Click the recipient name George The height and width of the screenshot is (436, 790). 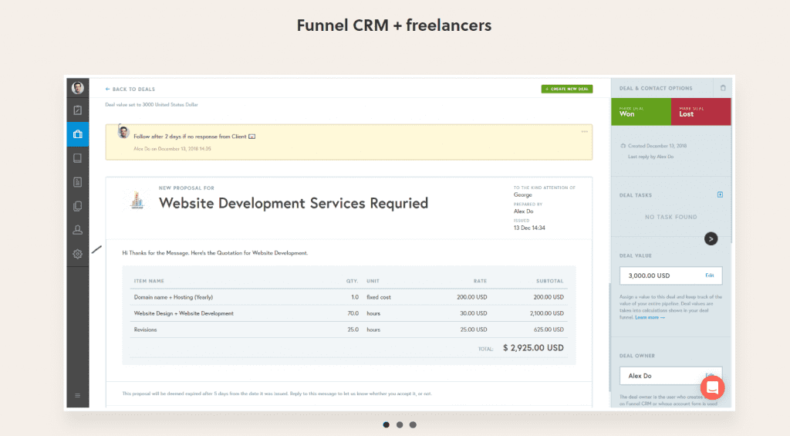pos(522,194)
